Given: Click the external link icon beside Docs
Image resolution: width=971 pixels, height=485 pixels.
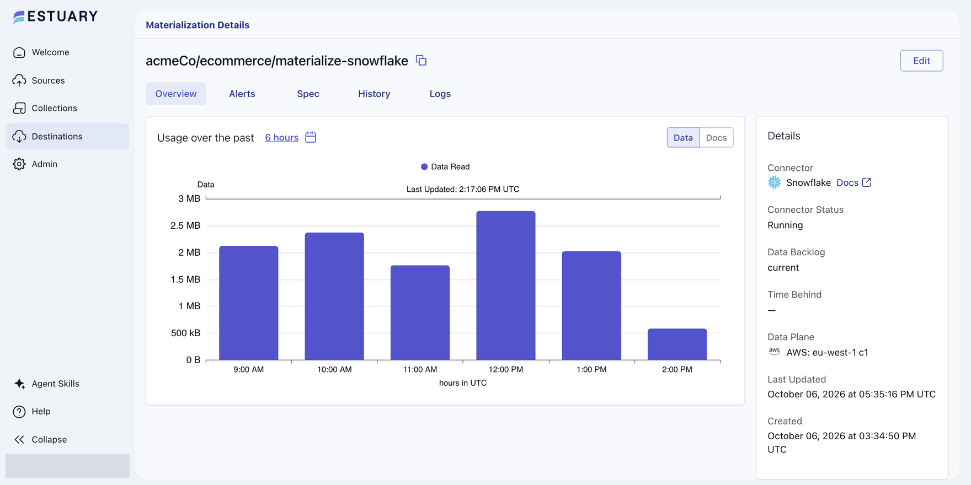Looking at the screenshot, I should (x=867, y=182).
